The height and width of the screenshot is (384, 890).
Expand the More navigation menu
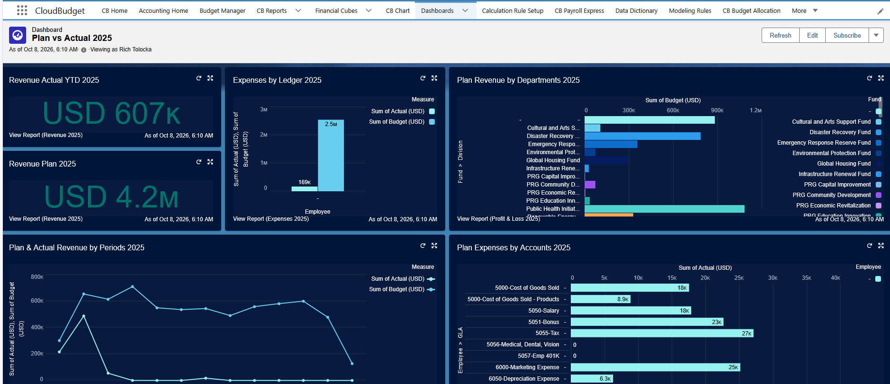(x=805, y=10)
